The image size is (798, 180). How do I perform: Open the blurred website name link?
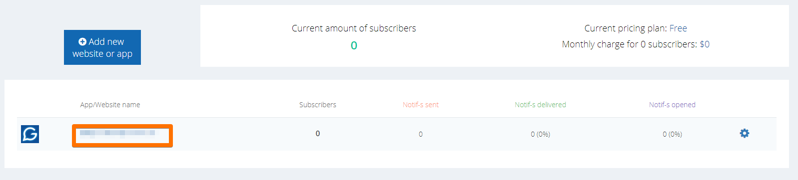click(x=117, y=133)
